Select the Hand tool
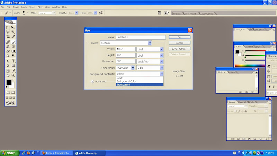 [8, 75]
